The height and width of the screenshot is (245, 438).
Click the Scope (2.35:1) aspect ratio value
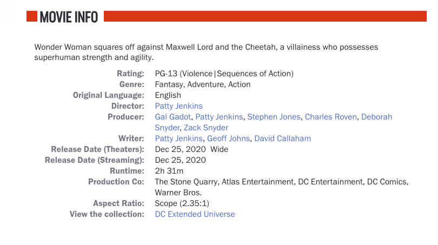182,203
